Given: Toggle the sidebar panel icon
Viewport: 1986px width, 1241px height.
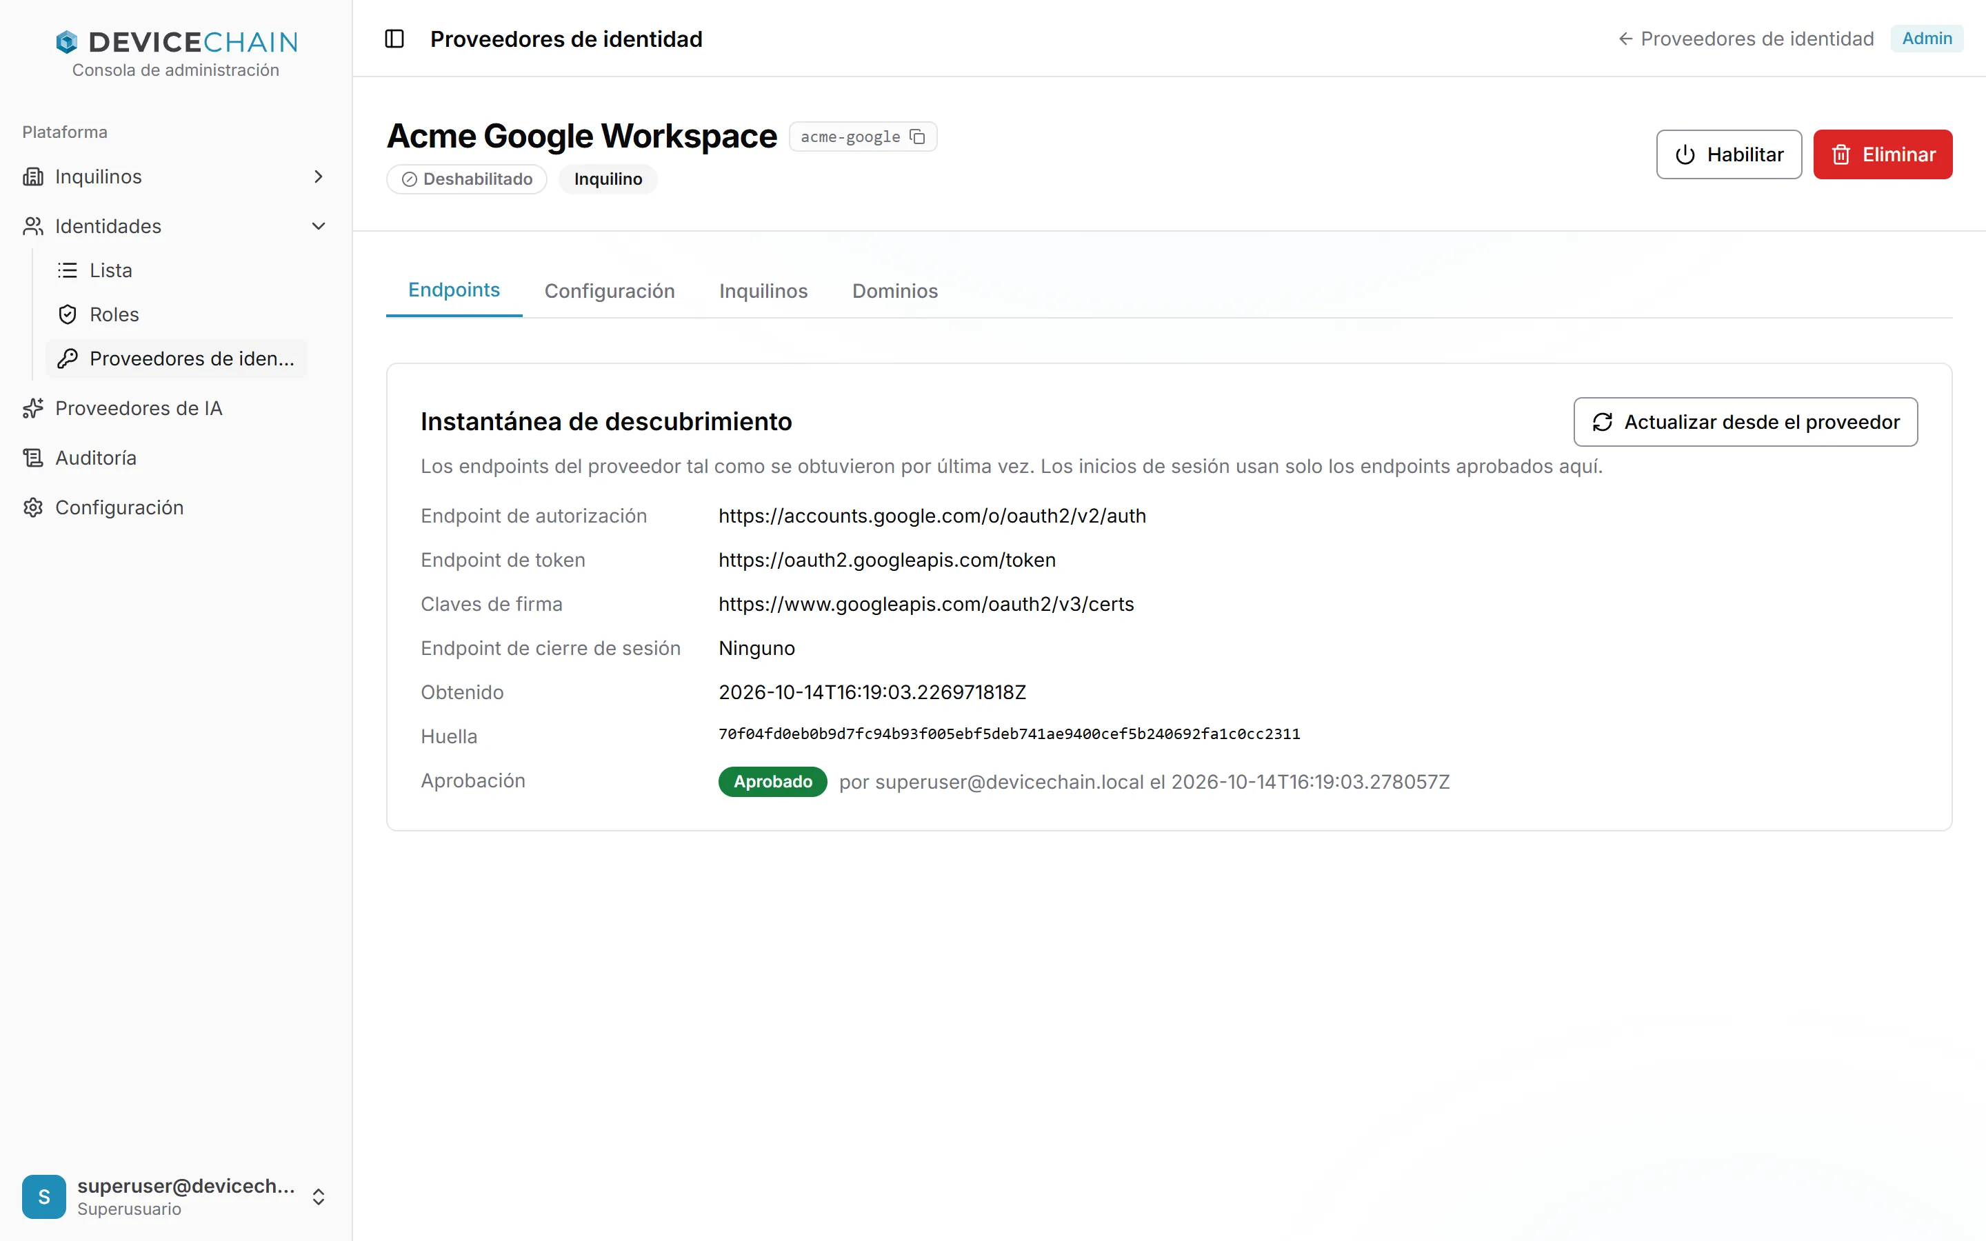Looking at the screenshot, I should pyautogui.click(x=394, y=39).
